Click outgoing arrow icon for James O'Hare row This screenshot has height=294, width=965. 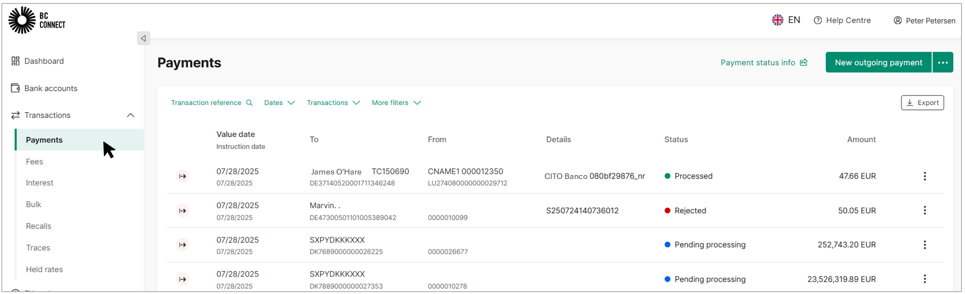pos(183,176)
